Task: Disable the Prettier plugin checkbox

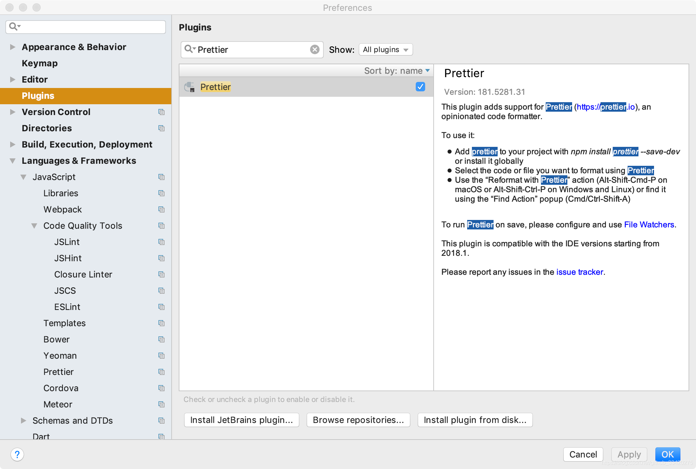Action: click(420, 87)
